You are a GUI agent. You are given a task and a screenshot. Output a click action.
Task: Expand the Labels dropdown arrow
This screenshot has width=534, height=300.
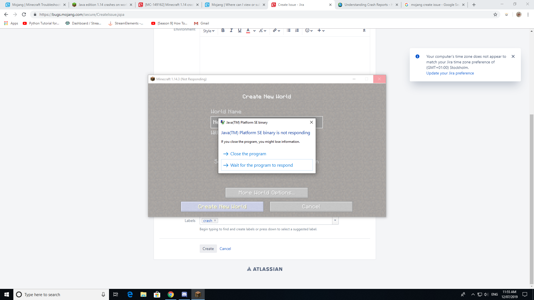pos(335,221)
